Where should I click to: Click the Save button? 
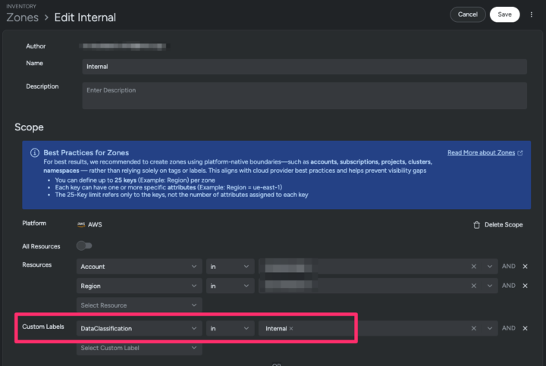click(504, 14)
